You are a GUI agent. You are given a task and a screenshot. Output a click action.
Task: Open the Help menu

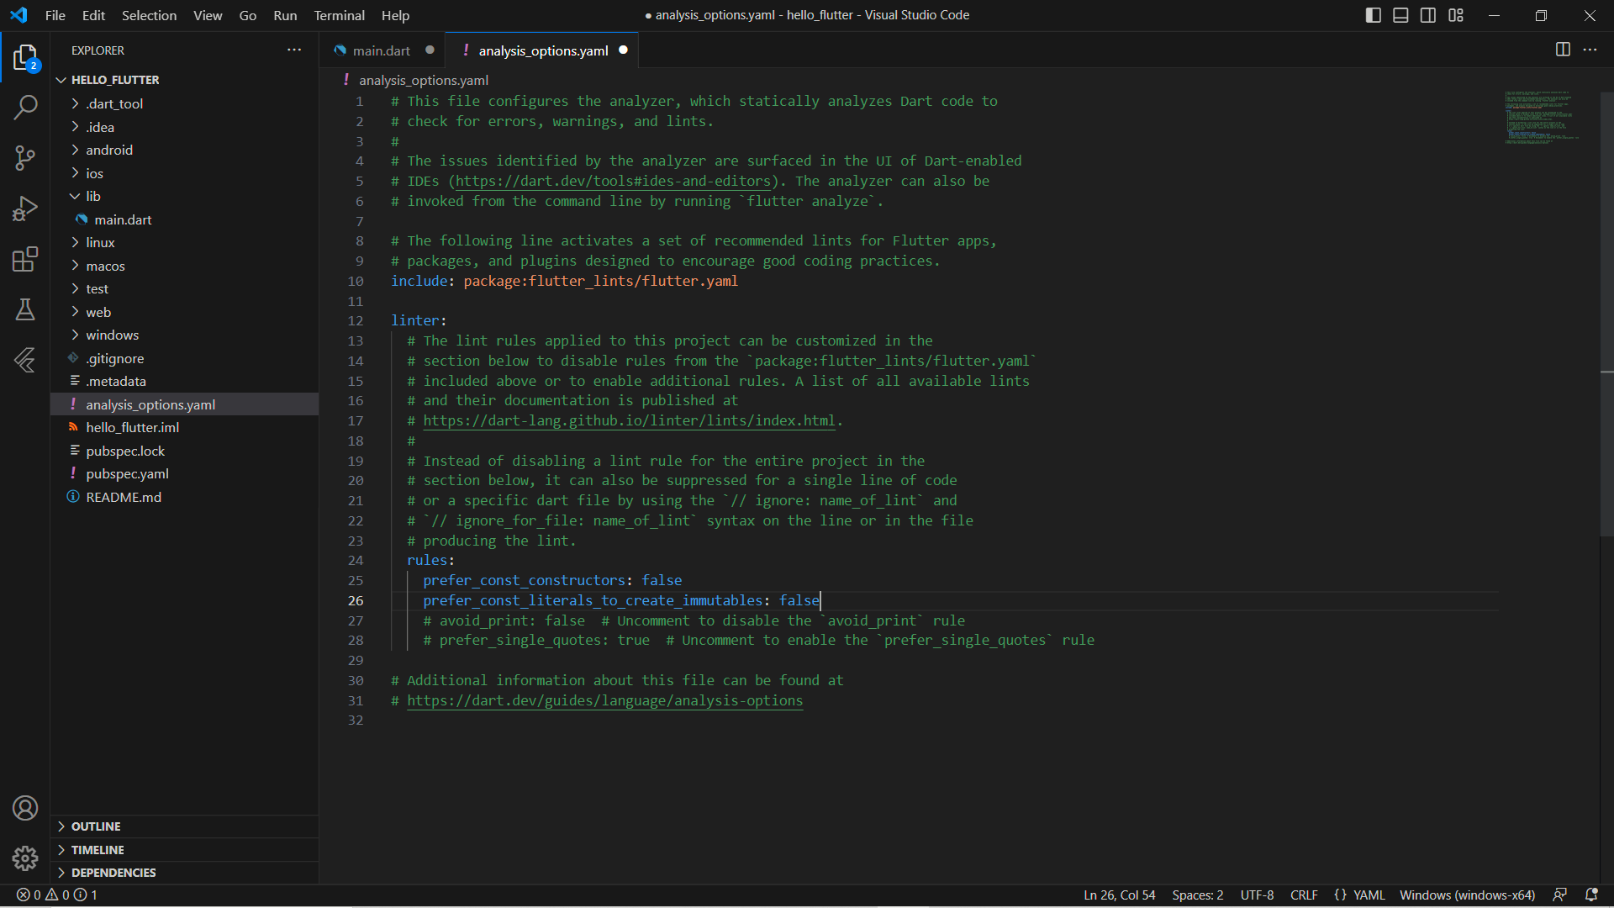coord(395,15)
